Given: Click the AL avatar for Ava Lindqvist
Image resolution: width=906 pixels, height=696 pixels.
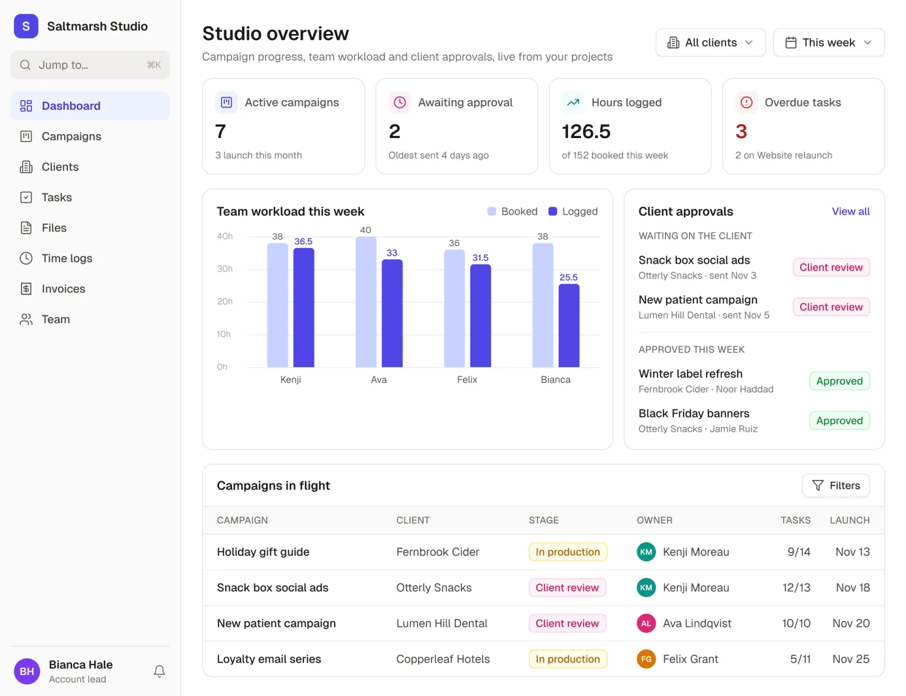Looking at the screenshot, I should 646,623.
